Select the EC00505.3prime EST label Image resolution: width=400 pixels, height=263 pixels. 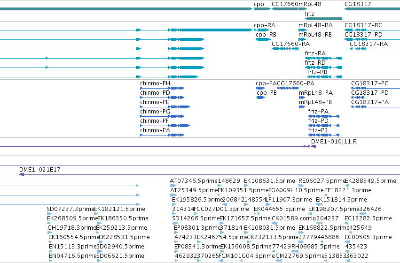click(x=368, y=237)
